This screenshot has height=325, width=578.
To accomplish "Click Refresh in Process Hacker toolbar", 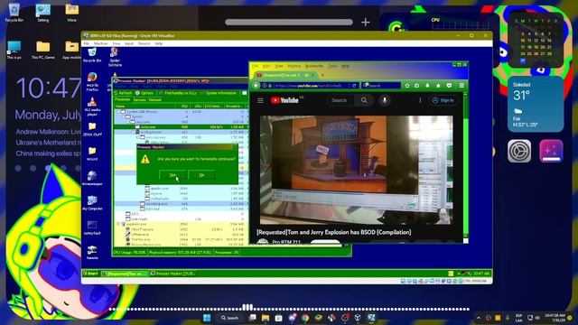I will [123, 93].
